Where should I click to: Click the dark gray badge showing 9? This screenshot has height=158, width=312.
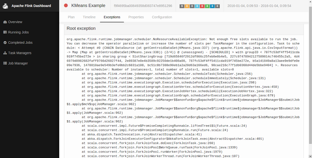[x=182, y=6]
